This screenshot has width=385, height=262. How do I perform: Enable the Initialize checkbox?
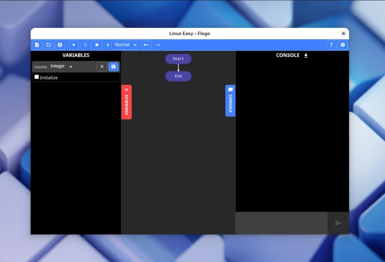pyautogui.click(x=37, y=77)
